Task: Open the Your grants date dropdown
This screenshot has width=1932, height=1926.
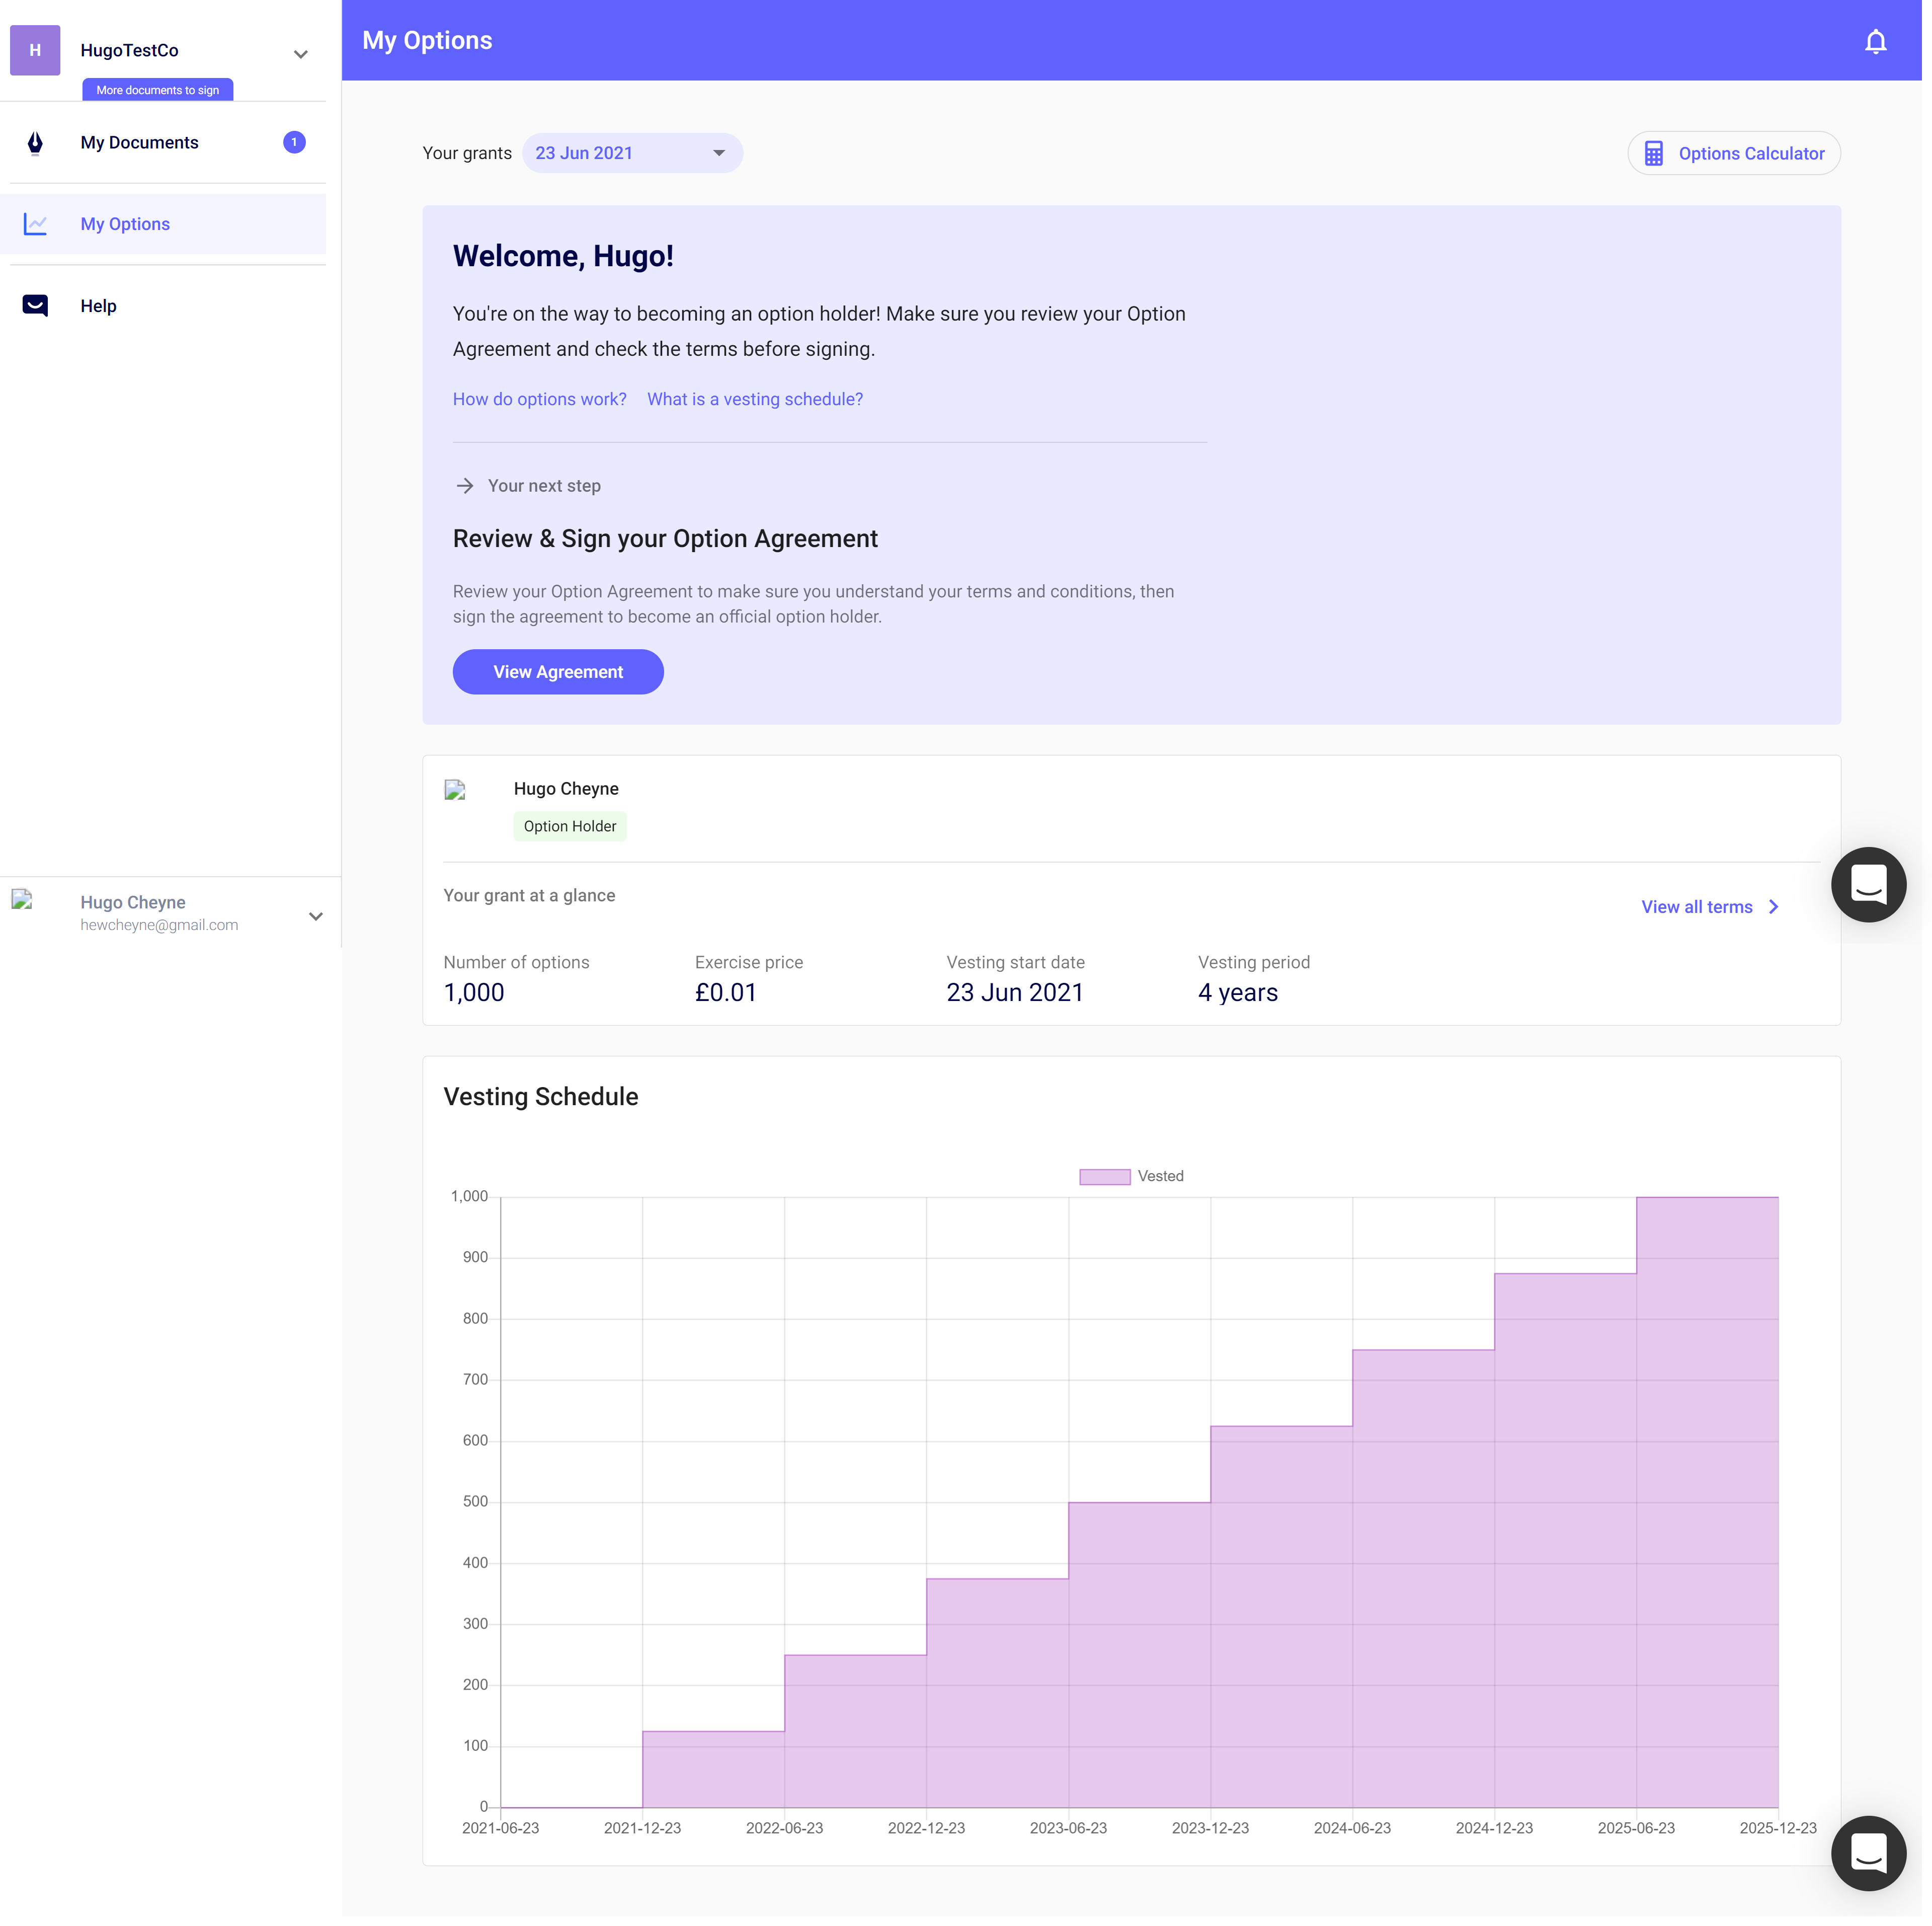Action: tap(632, 153)
